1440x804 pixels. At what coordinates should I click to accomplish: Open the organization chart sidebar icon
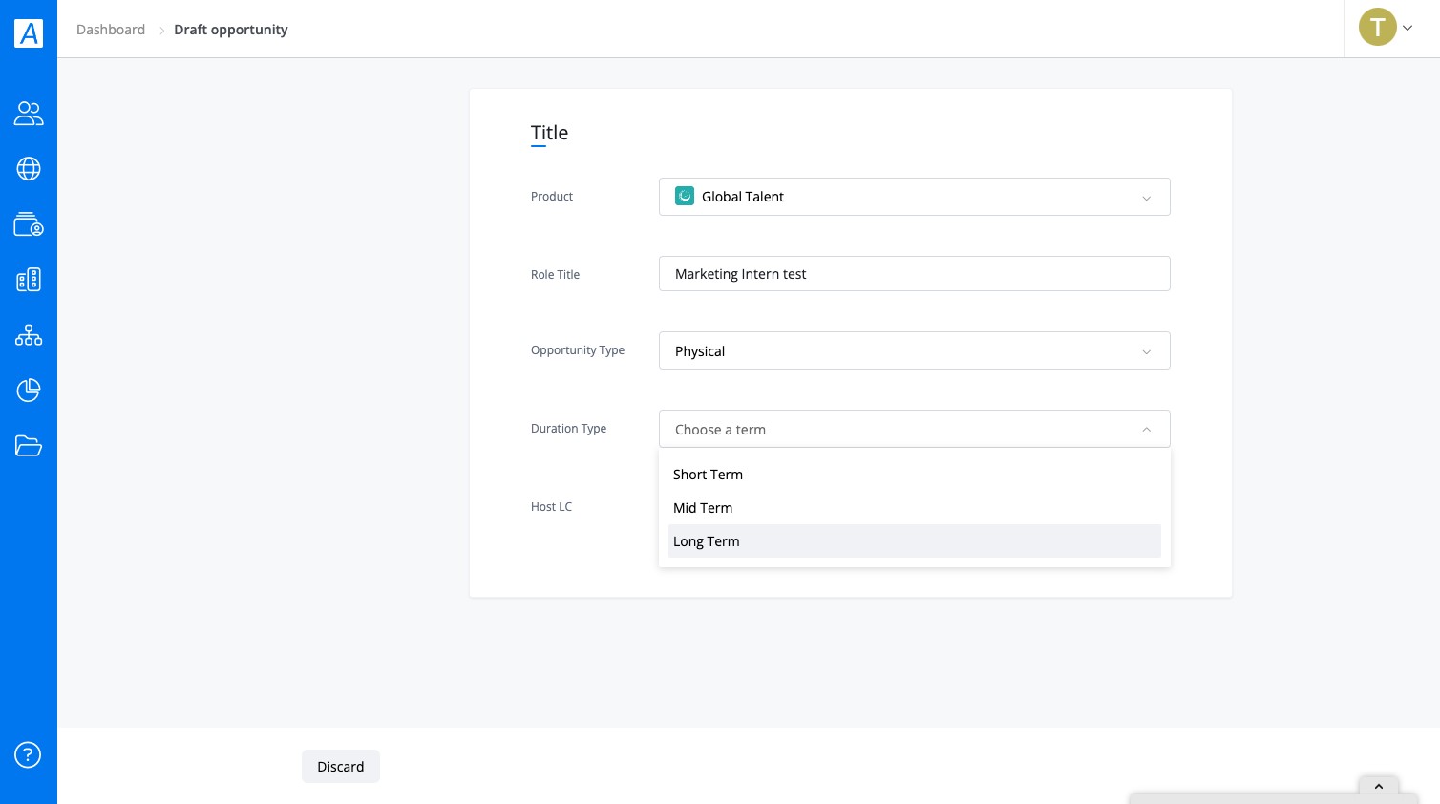(29, 335)
